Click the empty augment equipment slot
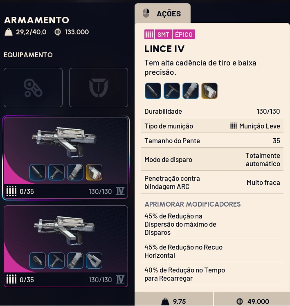Image resolution: width=290 pixels, height=306 pixels. coord(33,88)
